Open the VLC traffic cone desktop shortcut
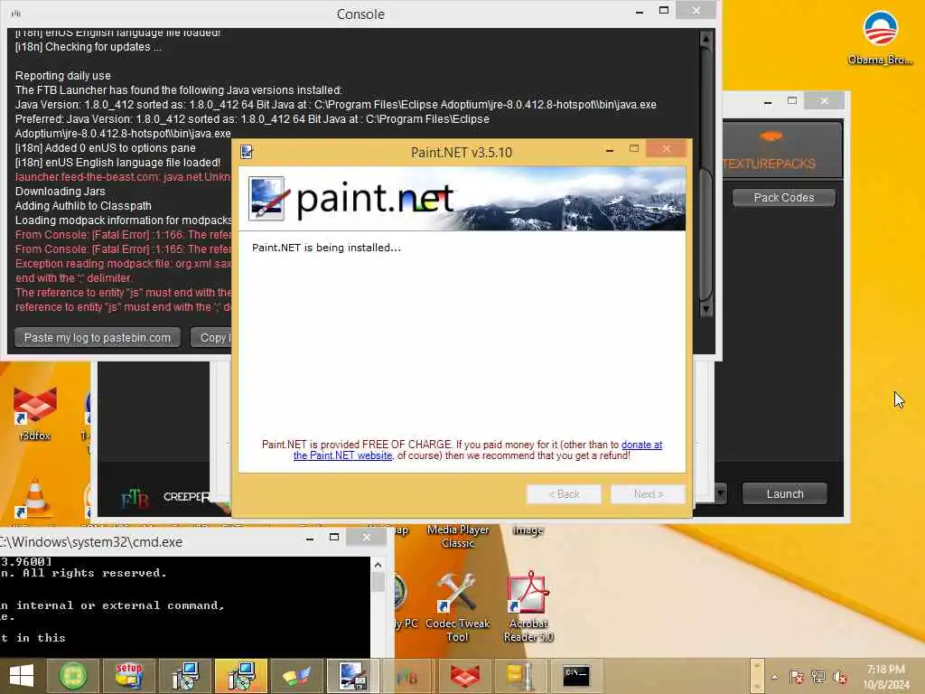 pos(34,499)
